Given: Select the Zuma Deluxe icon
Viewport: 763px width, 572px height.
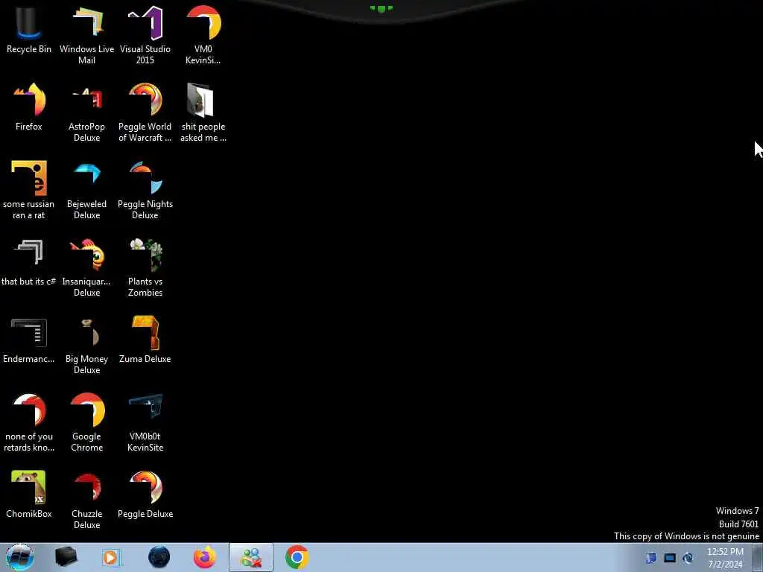Looking at the screenshot, I should (145, 340).
